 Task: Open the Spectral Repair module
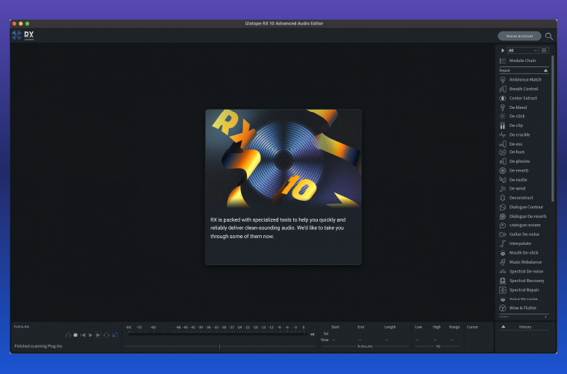click(x=519, y=290)
